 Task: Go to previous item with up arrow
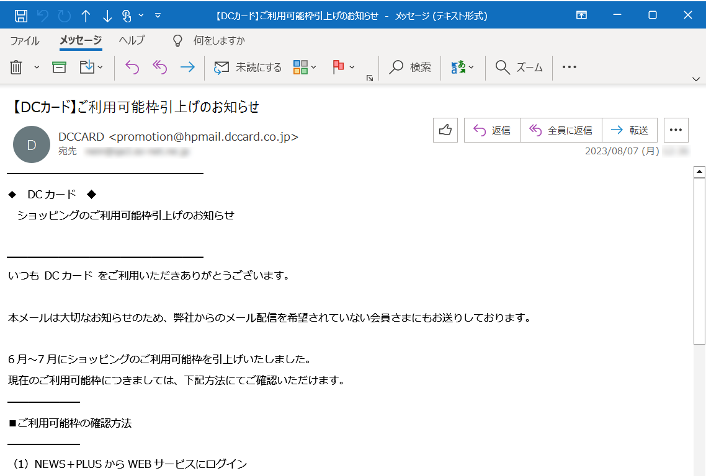86,15
